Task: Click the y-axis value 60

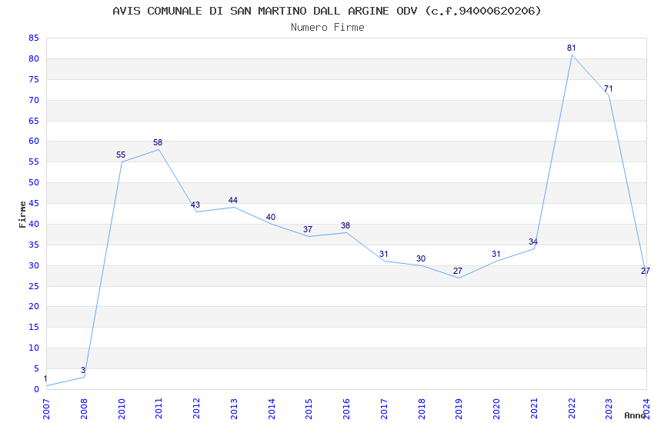Action: point(34,142)
